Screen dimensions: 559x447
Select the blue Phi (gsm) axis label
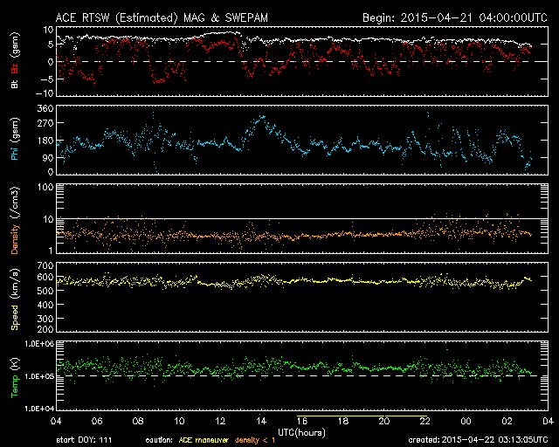click(x=14, y=141)
